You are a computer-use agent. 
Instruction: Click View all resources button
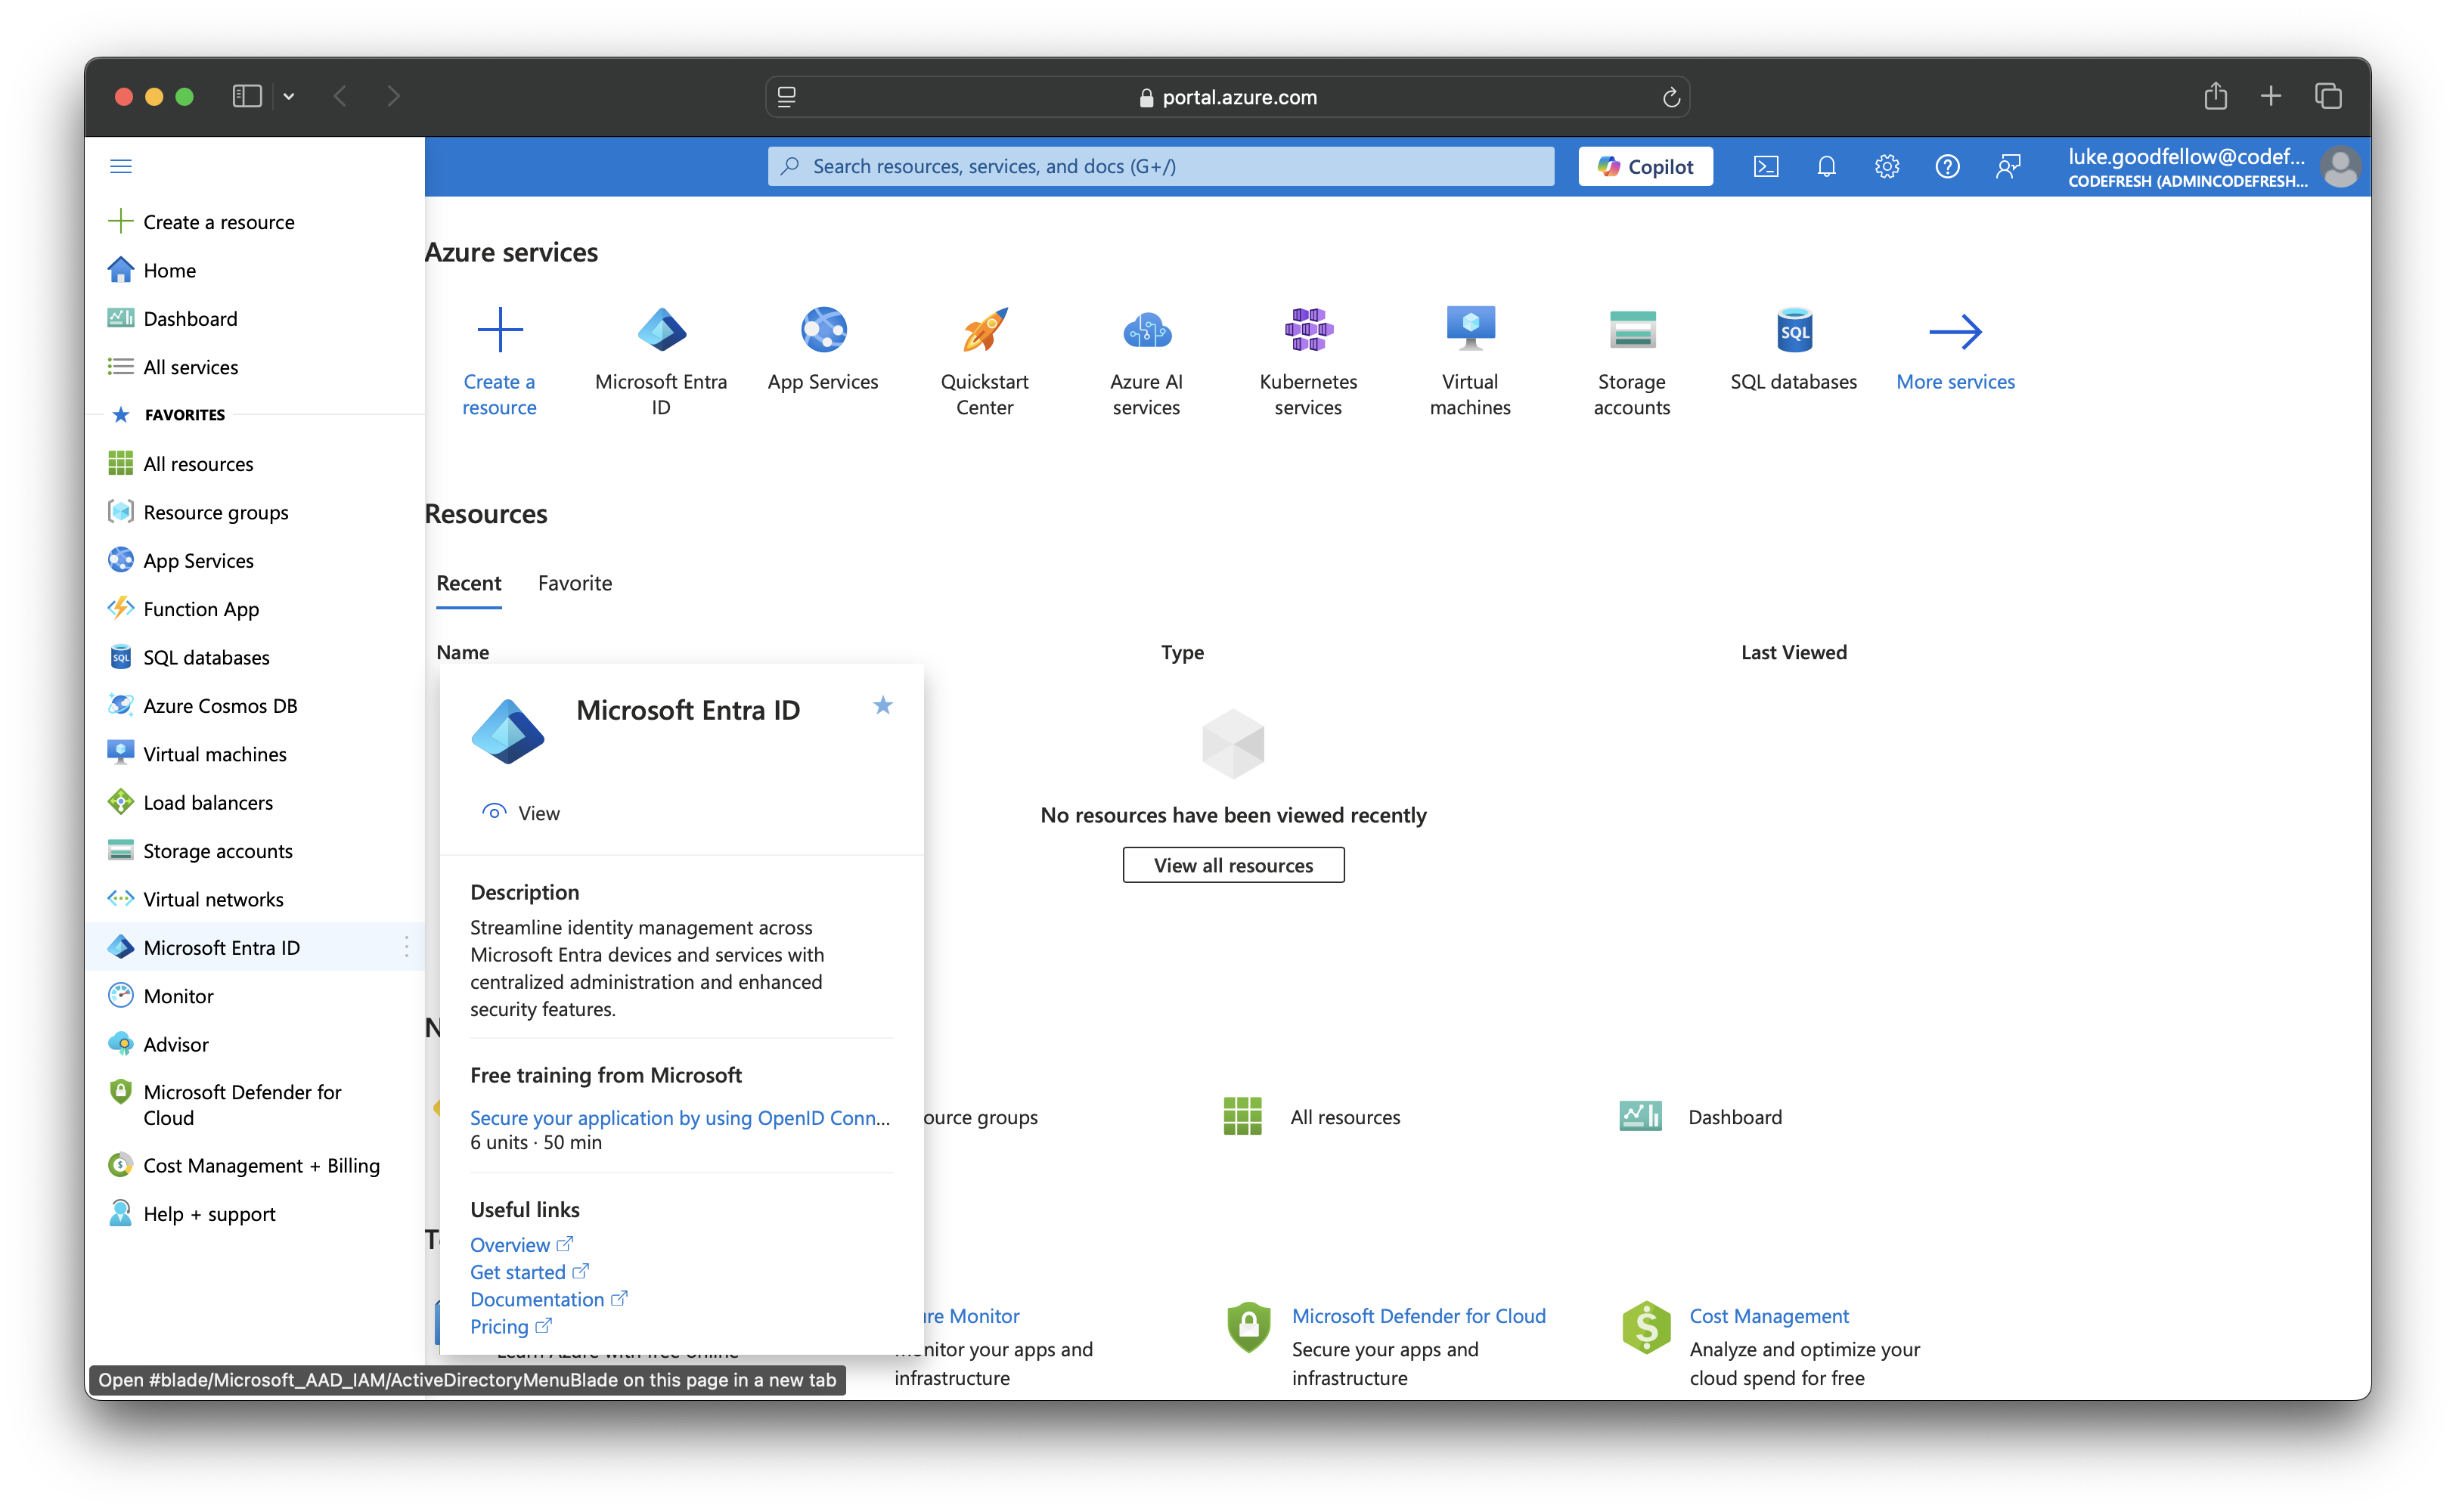[1232, 865]
